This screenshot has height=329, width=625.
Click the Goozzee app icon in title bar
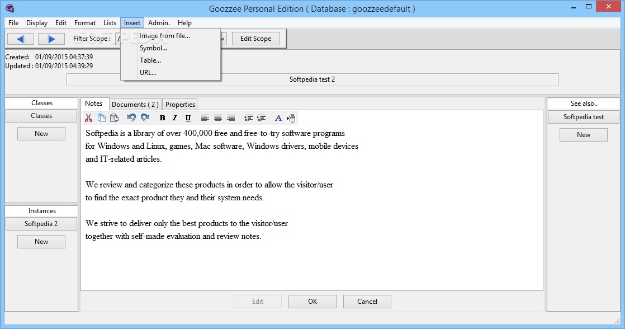point(10,8)
